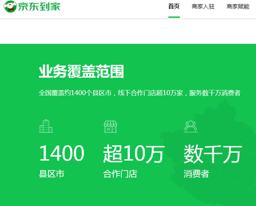Select the 业务覆盖范围 heading
Viewport: 256px width, 206px height.
point(81,72)
